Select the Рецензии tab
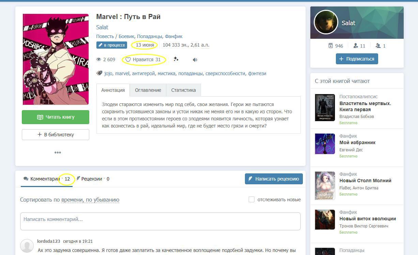 93,179
